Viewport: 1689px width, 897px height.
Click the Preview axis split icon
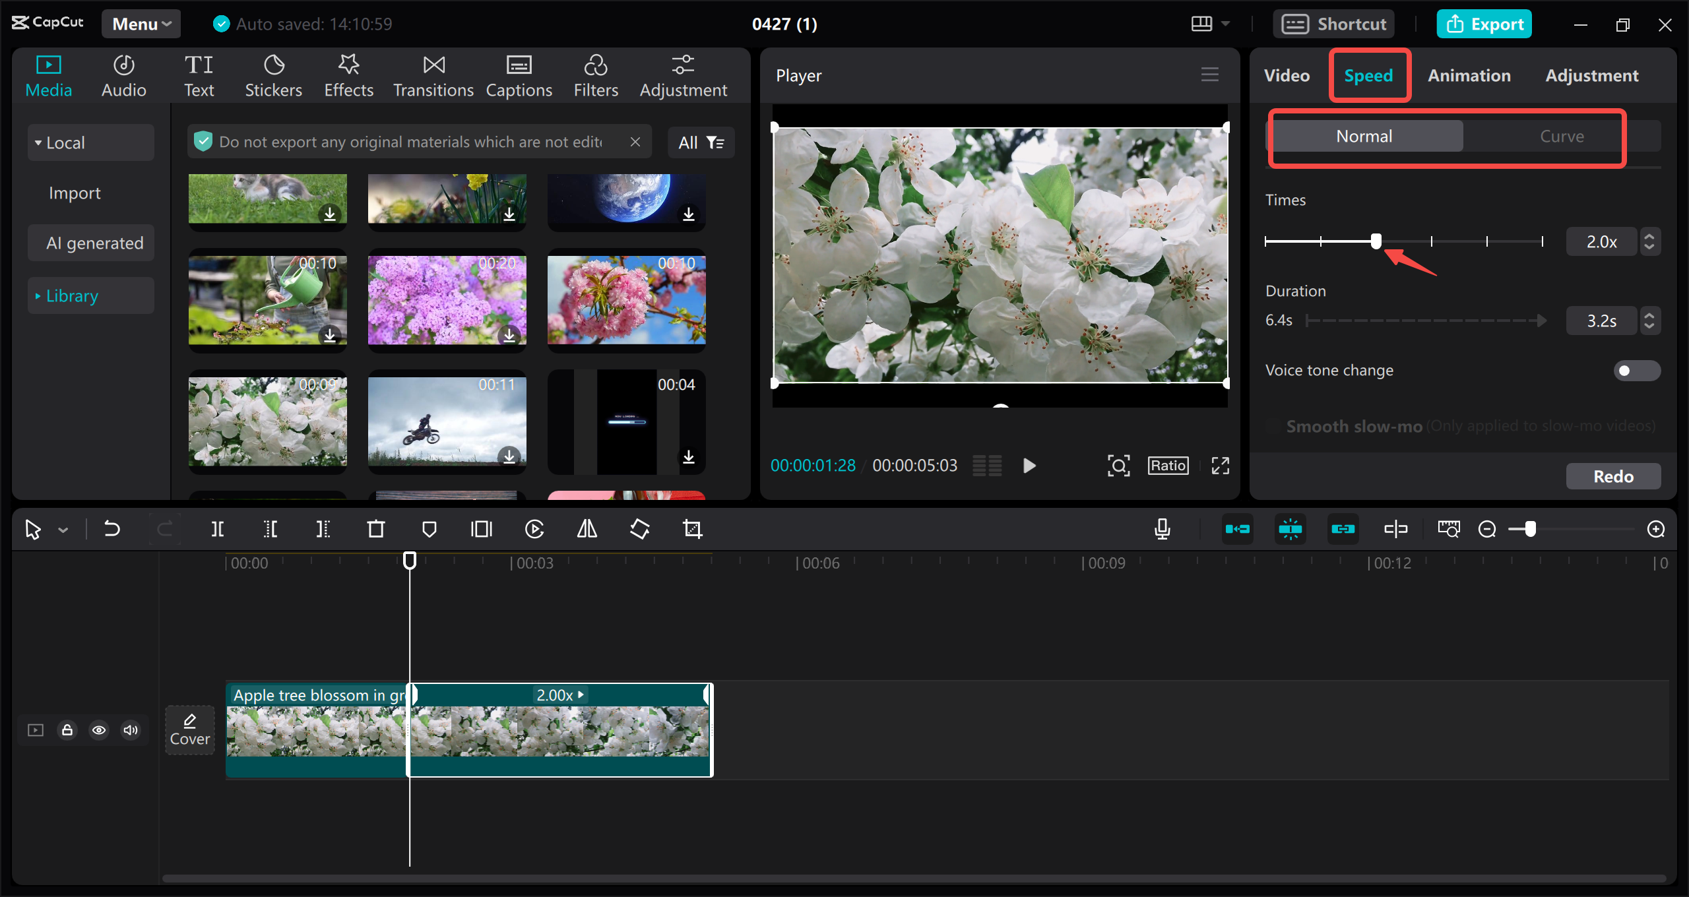click(x=1396, y=529)
